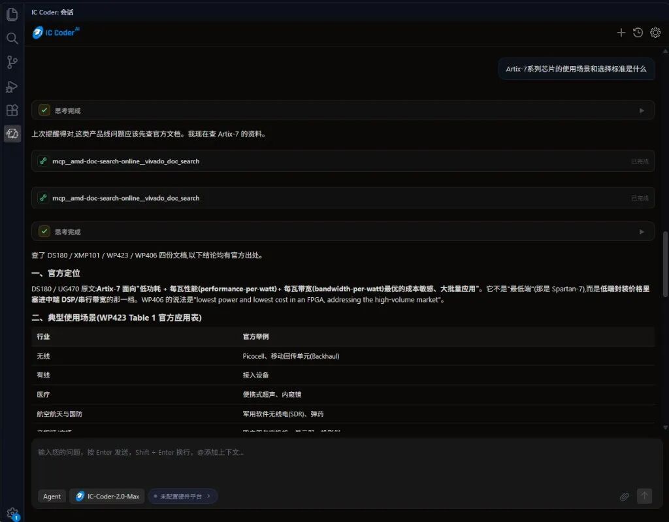Click the 接入设备 table cell
The width and height of the screenshot is (669, 522).
pyautogui.click(x=255, y=375)
